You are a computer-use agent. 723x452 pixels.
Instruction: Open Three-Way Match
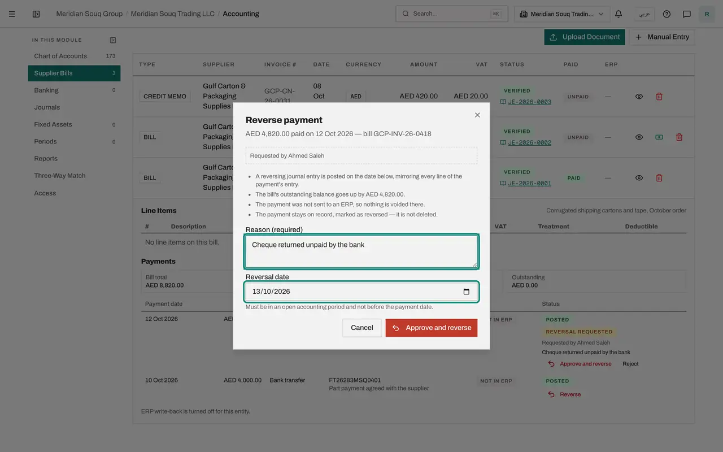(74, 176)
